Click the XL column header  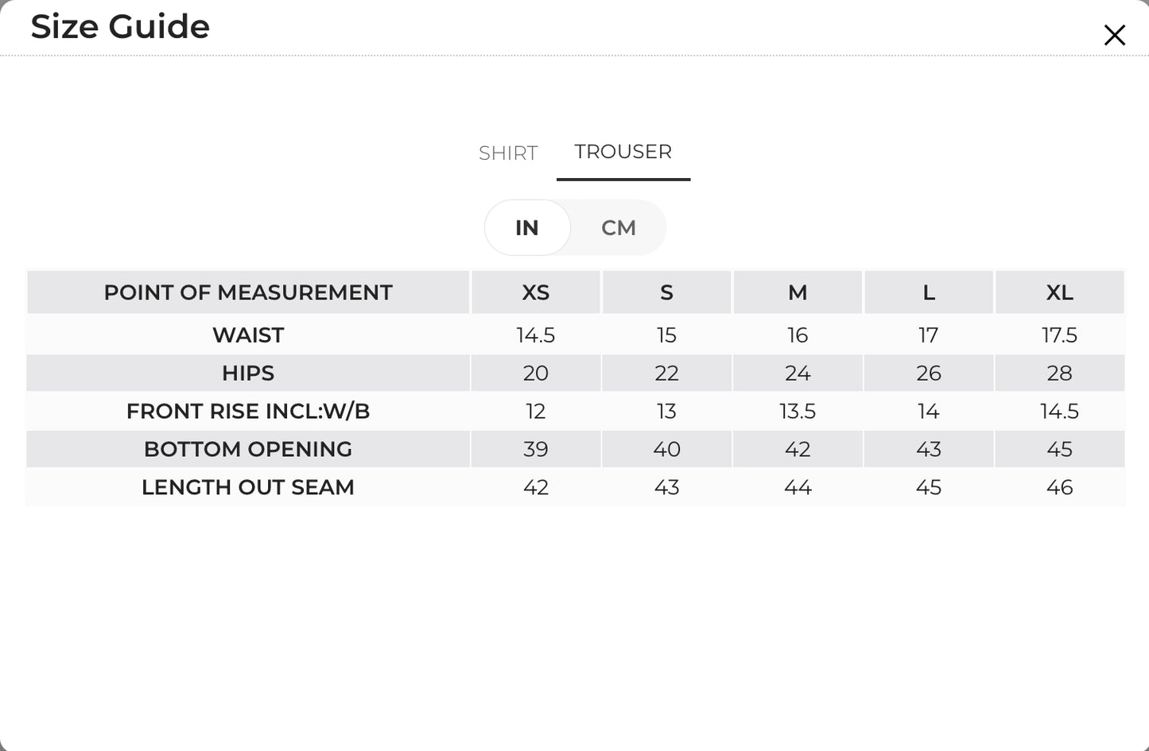pyautogui.click(x=1060, y=292)
